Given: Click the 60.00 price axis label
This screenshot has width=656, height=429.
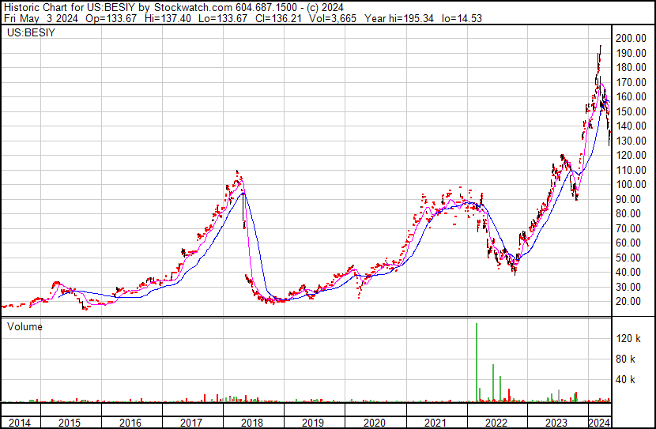Looking at the screenshot, I should pos(628,243).
